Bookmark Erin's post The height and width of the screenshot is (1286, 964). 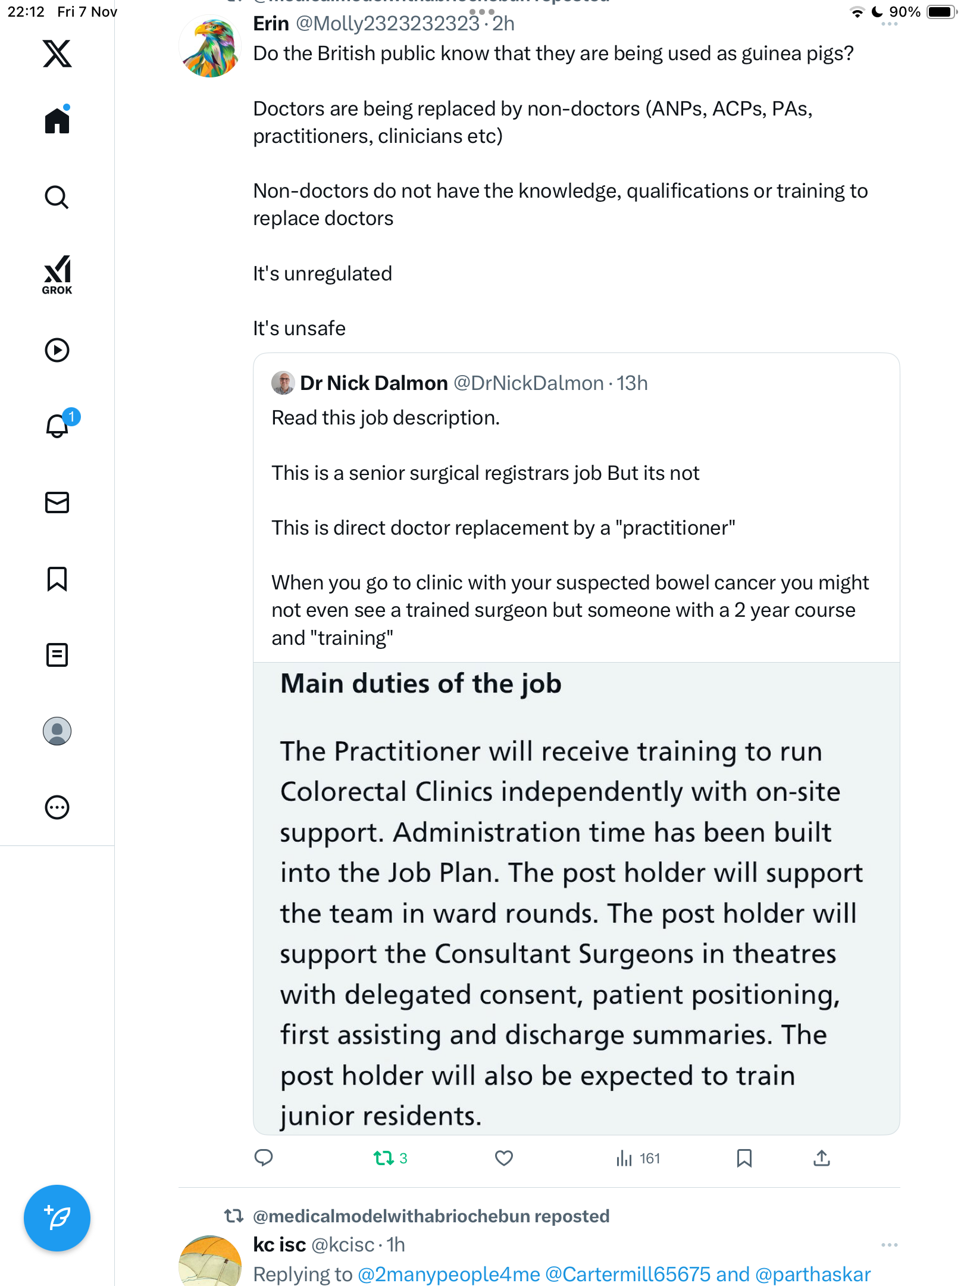coord(744,1158)
